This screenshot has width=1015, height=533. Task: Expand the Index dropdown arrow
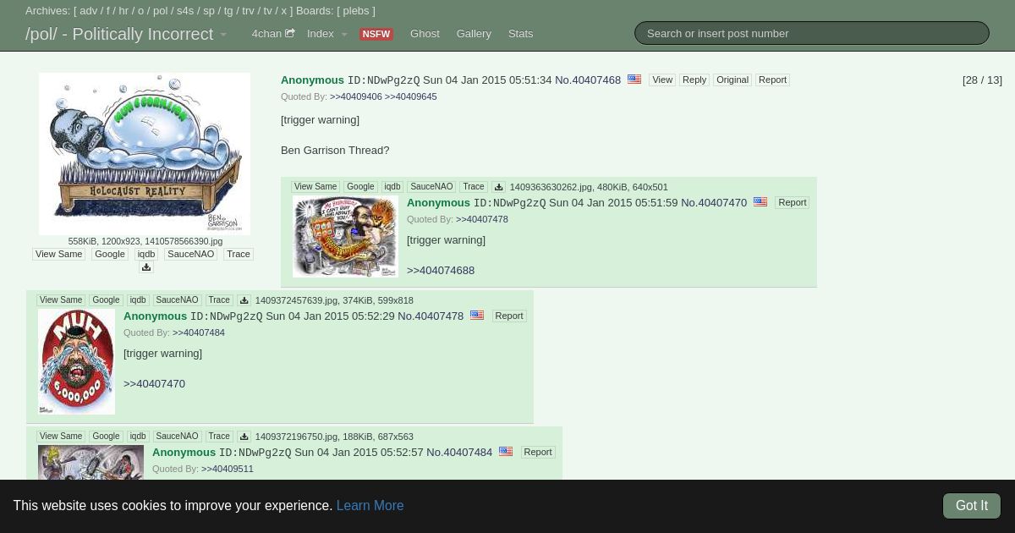click(344, 35)
